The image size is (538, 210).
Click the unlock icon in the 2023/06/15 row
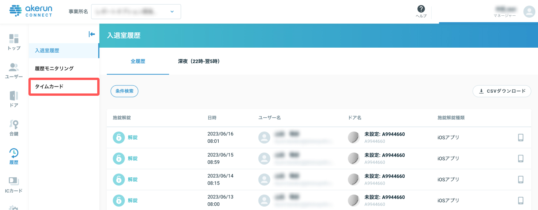coord(119,158)
